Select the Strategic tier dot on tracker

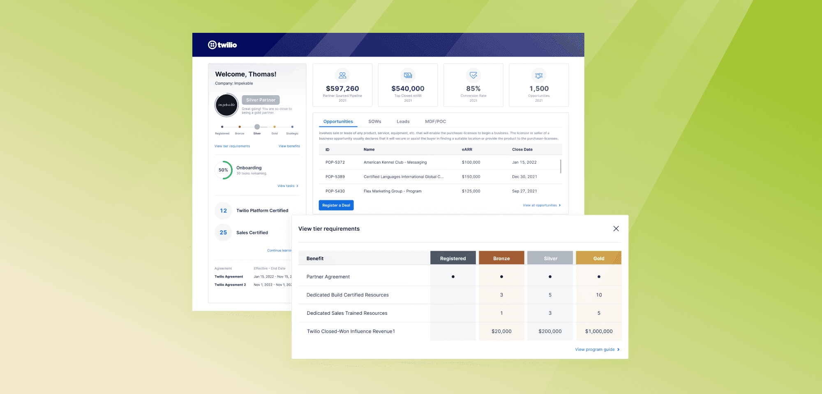point(292,127)
